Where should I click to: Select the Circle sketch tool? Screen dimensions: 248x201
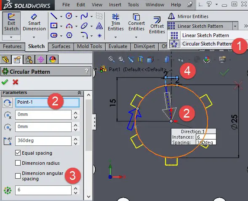pyautogui.click(x=69, y=16)
